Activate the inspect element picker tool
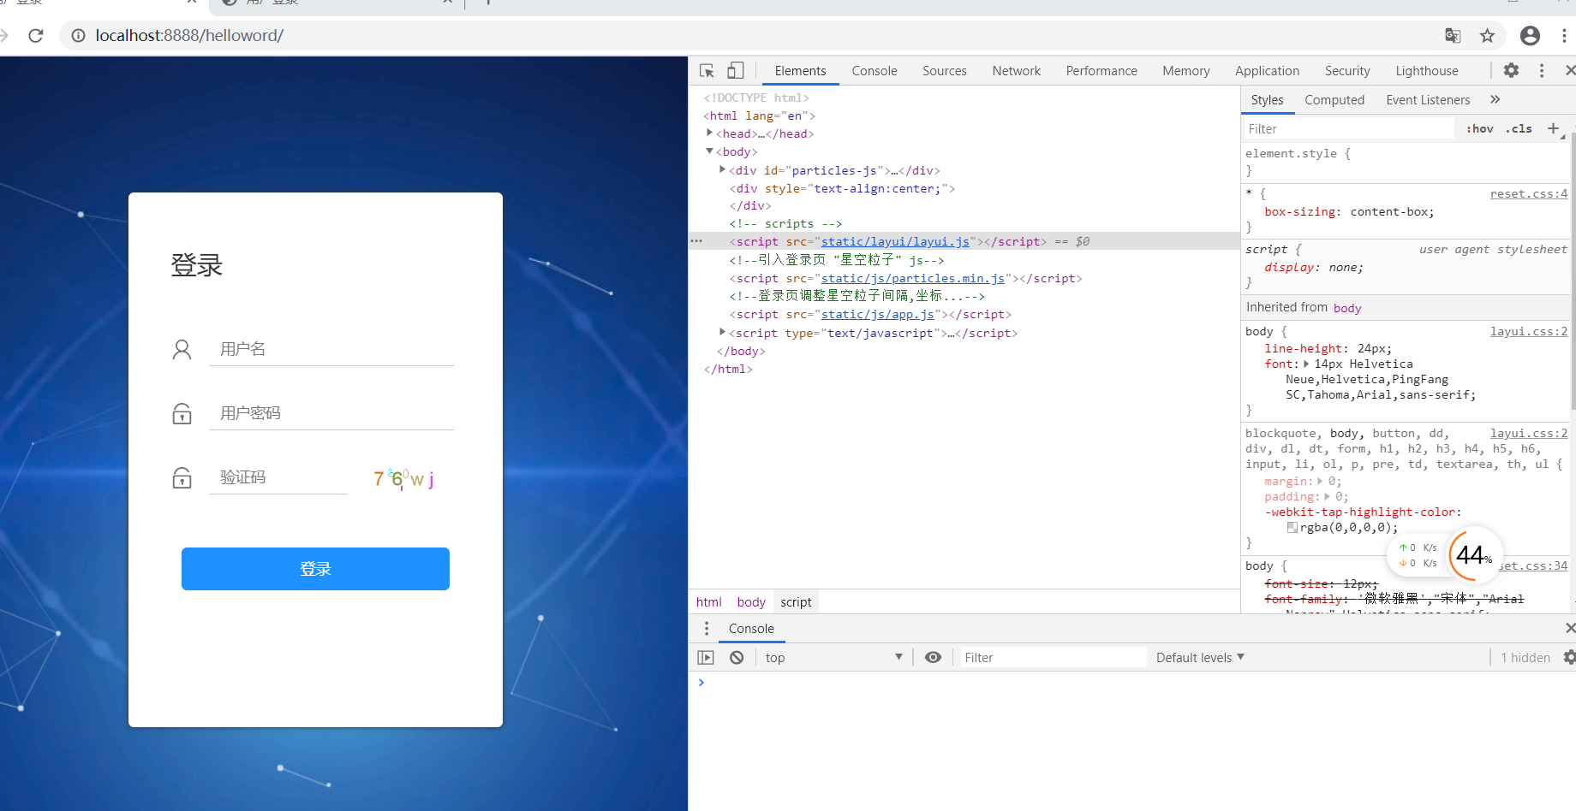This screenshot has width=1576, height=811. coord(707,71)
